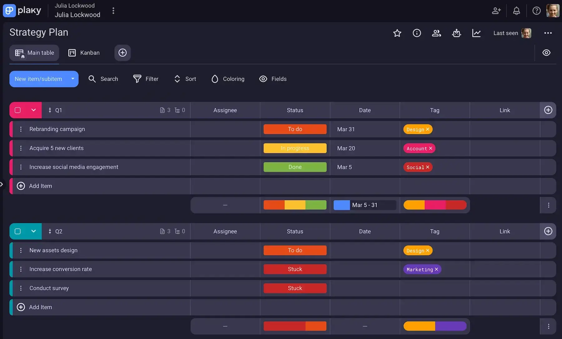The width and height of the screenshot is (562, 339).
Task: View board analytics chart
Action: pos(476,33)
